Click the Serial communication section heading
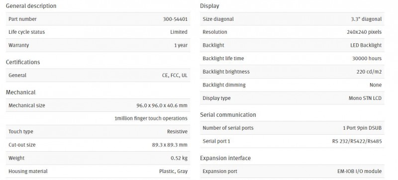The image size is (398, 180). [228, 114]
